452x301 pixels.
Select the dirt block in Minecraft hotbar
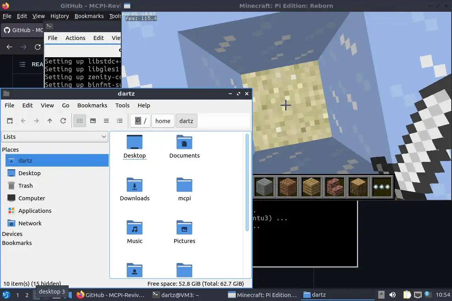[288, 187]
